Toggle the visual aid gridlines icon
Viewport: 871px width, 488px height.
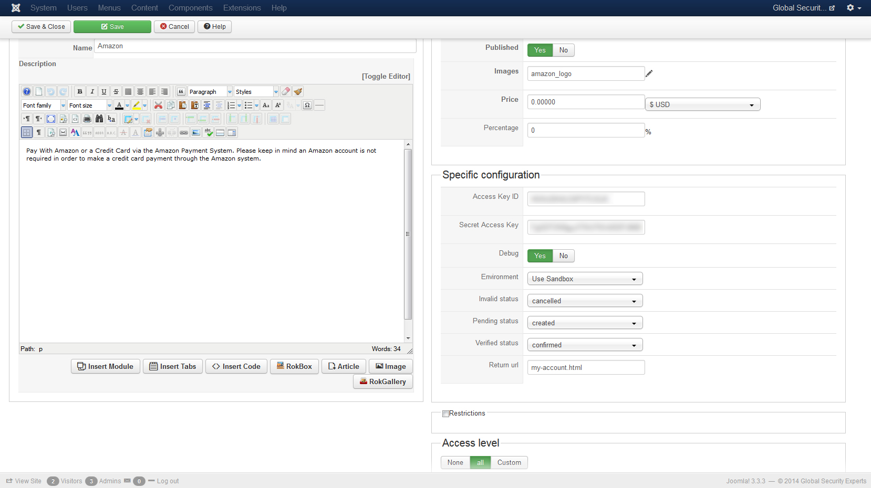pyautogui.click(x=27, y=132)
